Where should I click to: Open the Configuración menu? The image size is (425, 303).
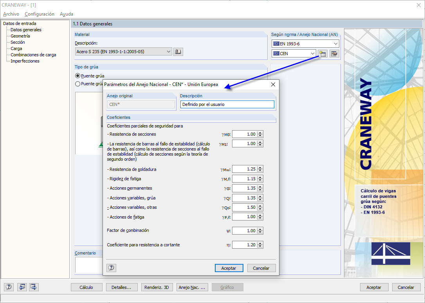point(39,14)
